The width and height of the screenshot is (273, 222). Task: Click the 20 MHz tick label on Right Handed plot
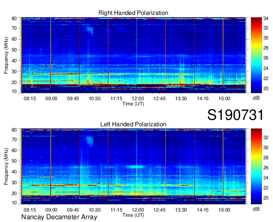pyautogui.click(x=14, y=82)
